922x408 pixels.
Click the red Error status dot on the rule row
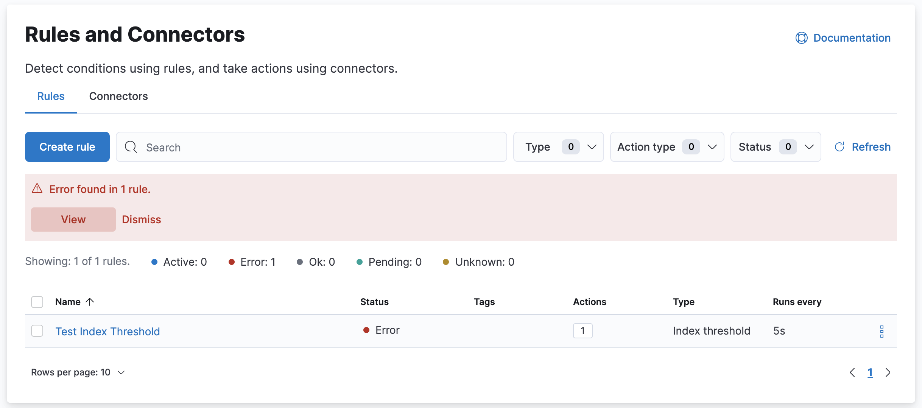pos(366,330)
